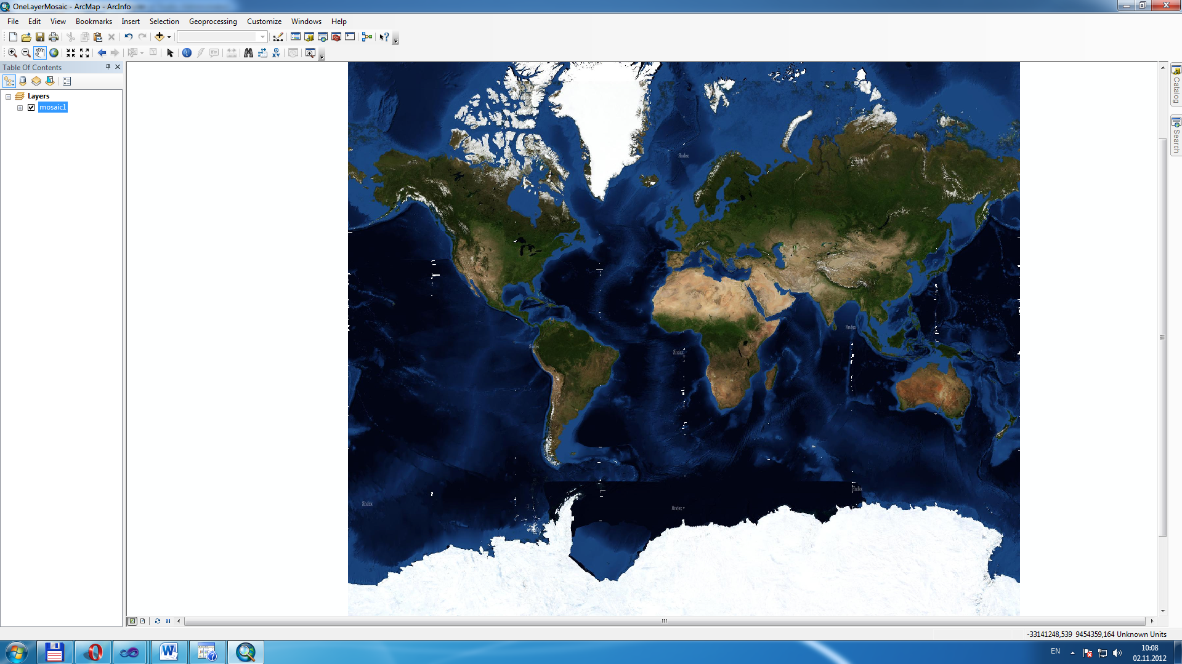Open the map scale dropdown
This screenshot has width=1182, height=664.
[x=262, y=37]
